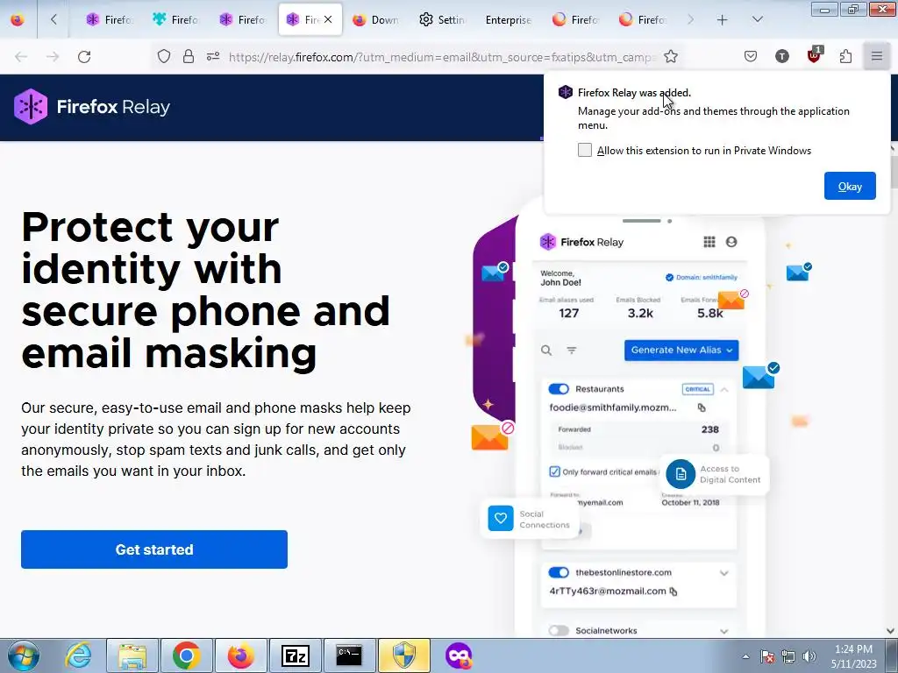
Task: Click the page scroll down arrow
Action: (891, 631)
